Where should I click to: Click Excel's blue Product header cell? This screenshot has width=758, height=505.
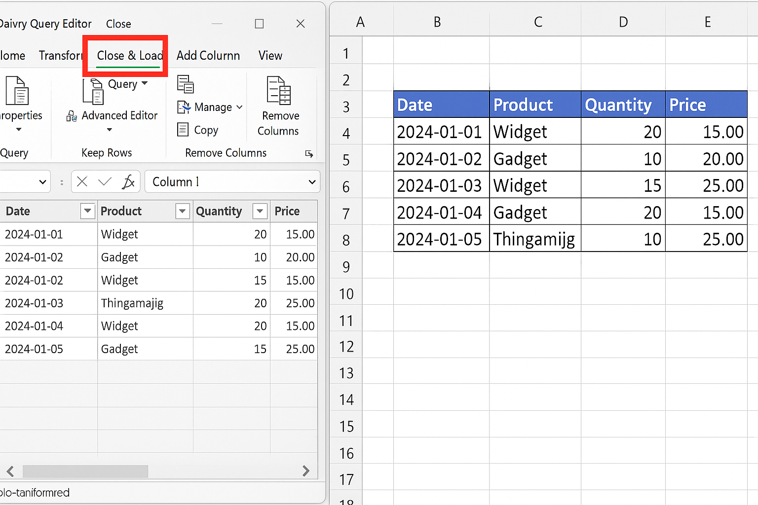click(x=535, y=105)
